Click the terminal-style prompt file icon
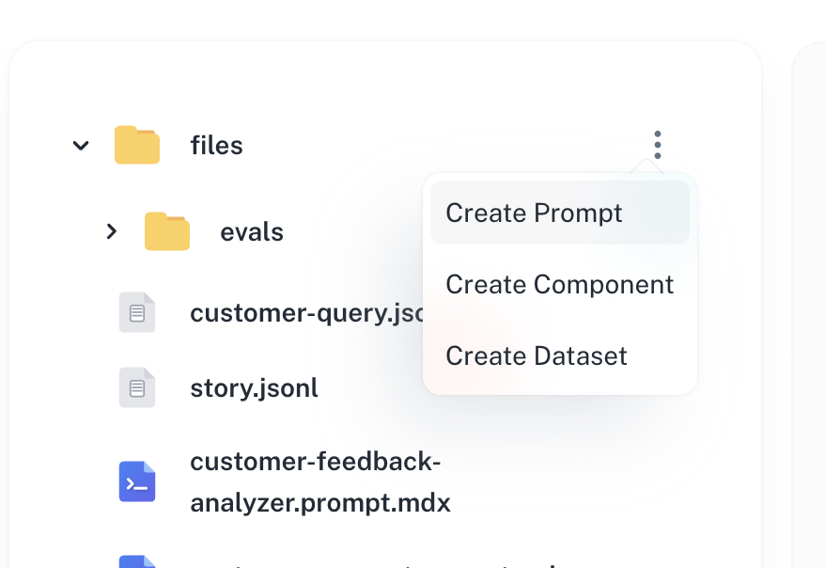The image size is (825, 568). coord(137,481)
